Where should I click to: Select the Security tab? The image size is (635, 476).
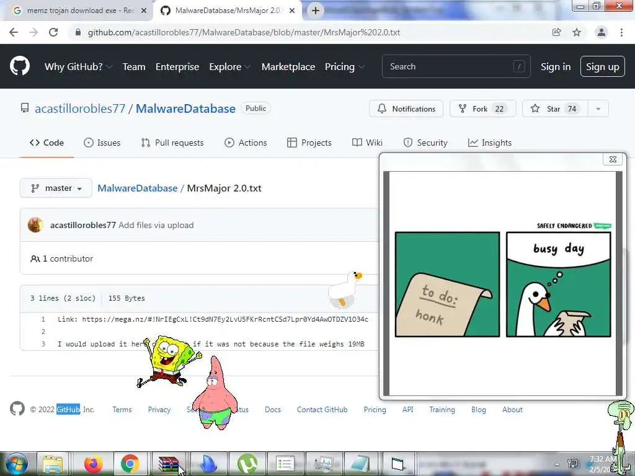(x=425, y=143)
